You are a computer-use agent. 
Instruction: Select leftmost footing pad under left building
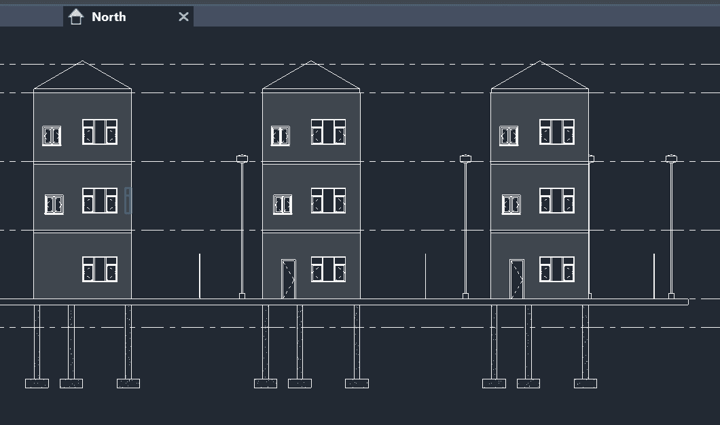(x=37, y=384)
